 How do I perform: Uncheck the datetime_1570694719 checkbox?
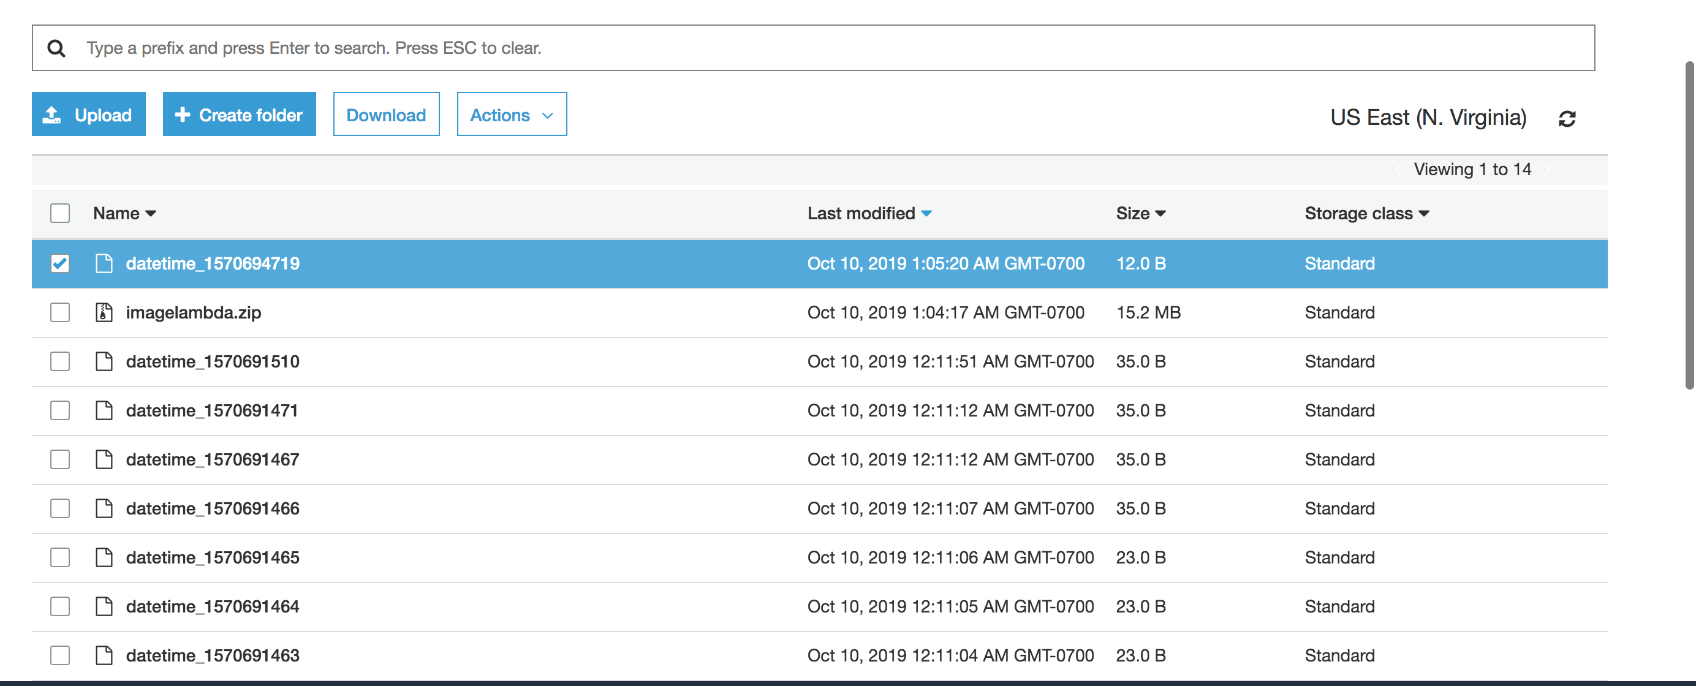point(60,263)
